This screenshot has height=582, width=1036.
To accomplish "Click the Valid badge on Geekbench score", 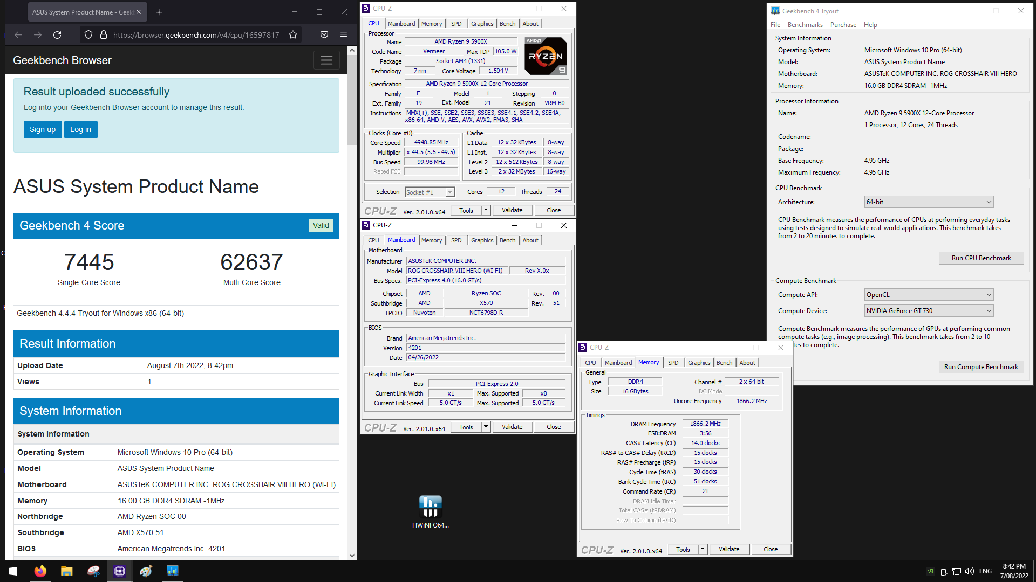I will tap(321, 226).
